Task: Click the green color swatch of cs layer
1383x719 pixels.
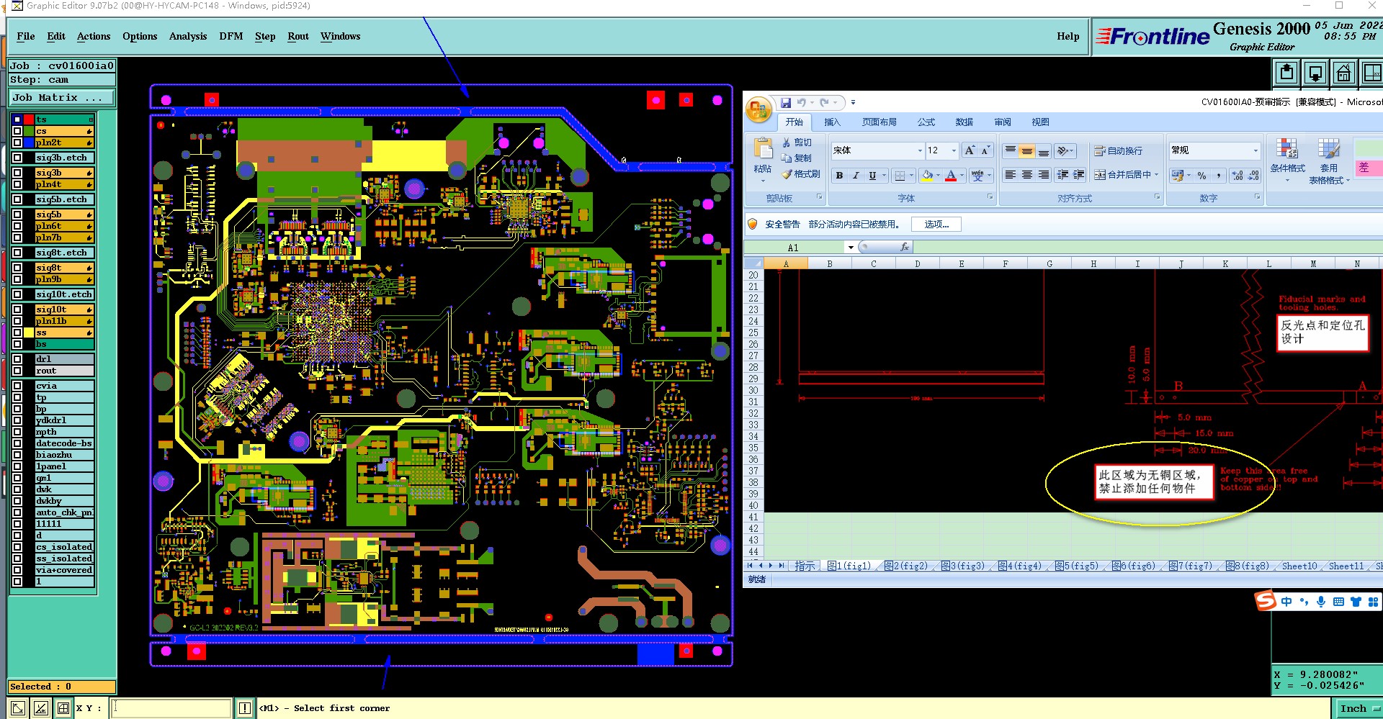Action: [x=29, y=131]
